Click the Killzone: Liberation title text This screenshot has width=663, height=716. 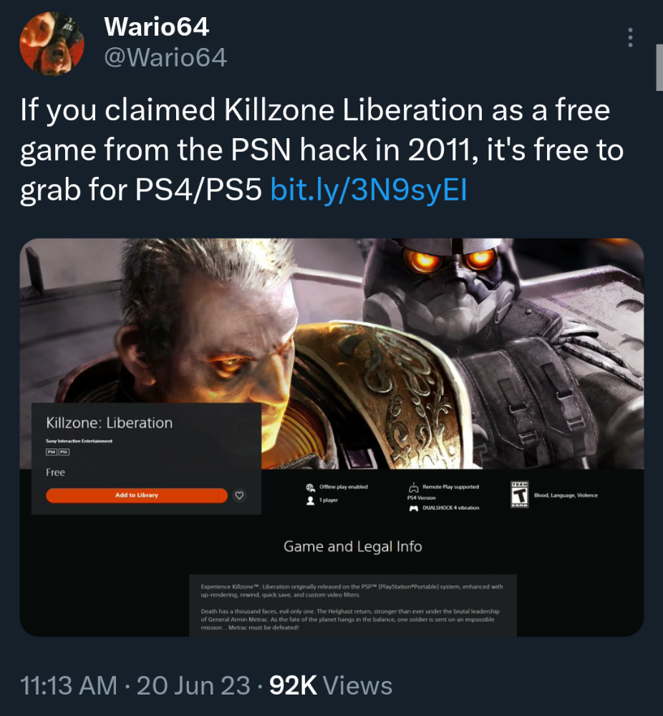[109, 423]
